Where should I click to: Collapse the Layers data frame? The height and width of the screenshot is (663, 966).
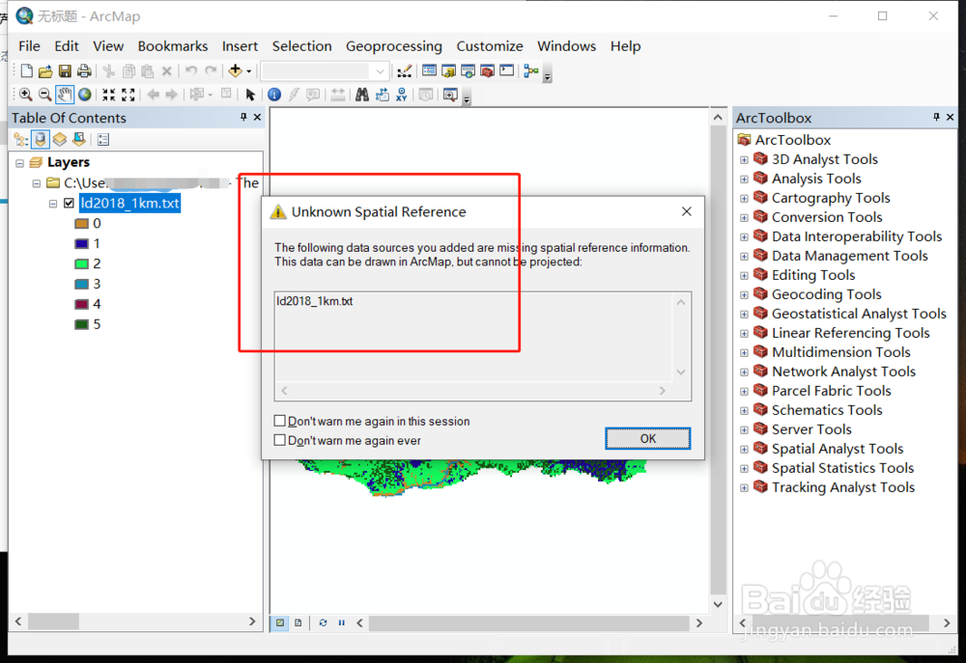pos(19,163)
